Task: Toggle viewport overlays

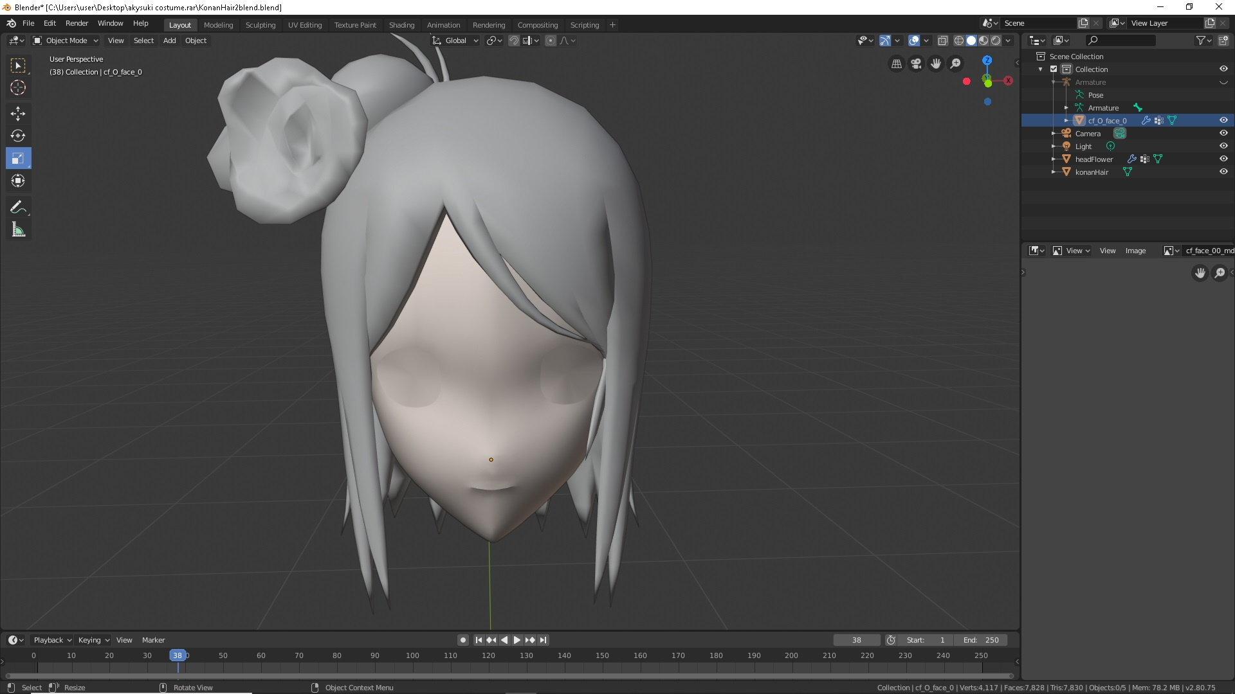Action: [x=914, y=40]
